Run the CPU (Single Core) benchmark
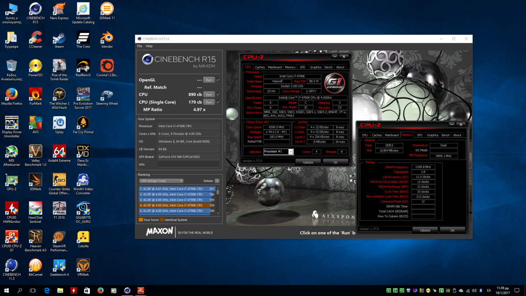The width and height of the screenshot is (526, 296). 209,102
